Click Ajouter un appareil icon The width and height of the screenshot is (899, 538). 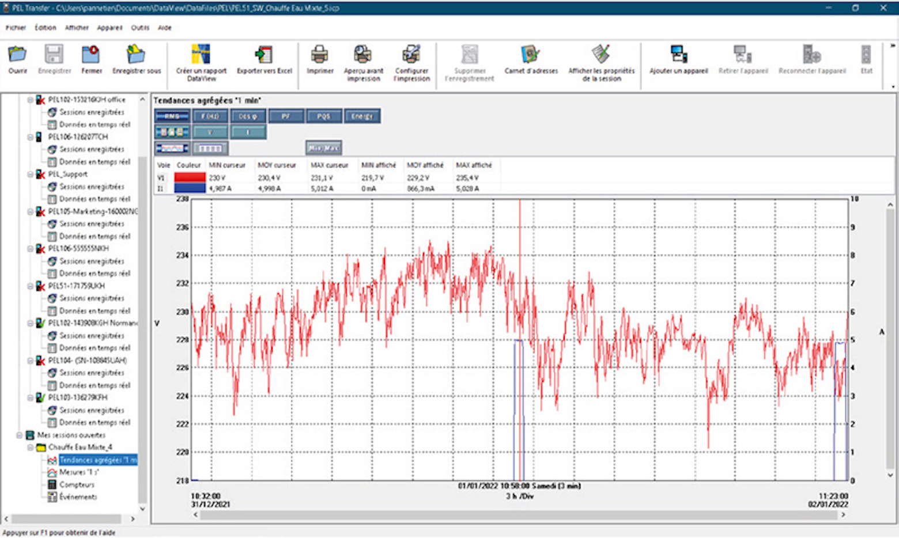click(679, 54)
